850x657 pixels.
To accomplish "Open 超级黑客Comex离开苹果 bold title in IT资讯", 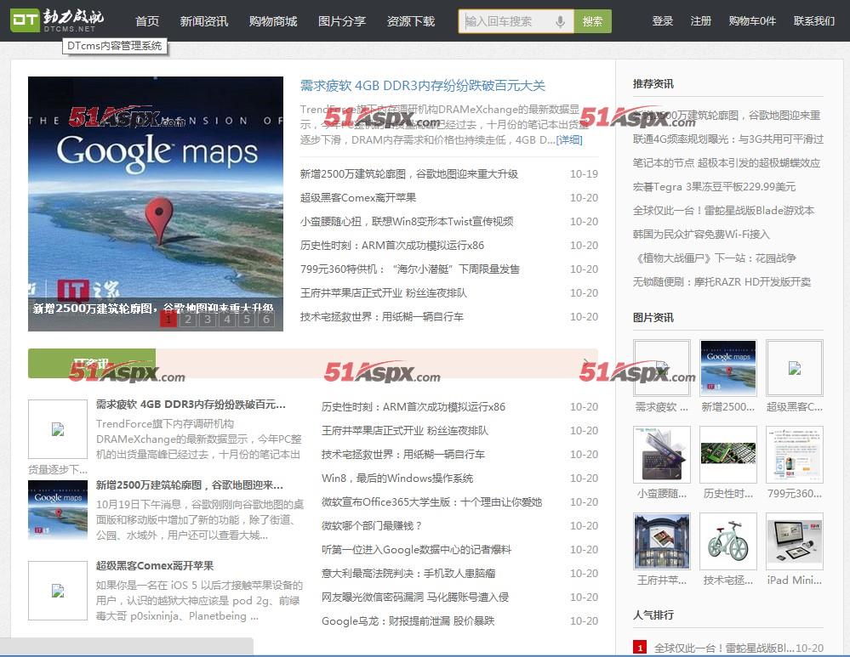I will click(155, 565).
